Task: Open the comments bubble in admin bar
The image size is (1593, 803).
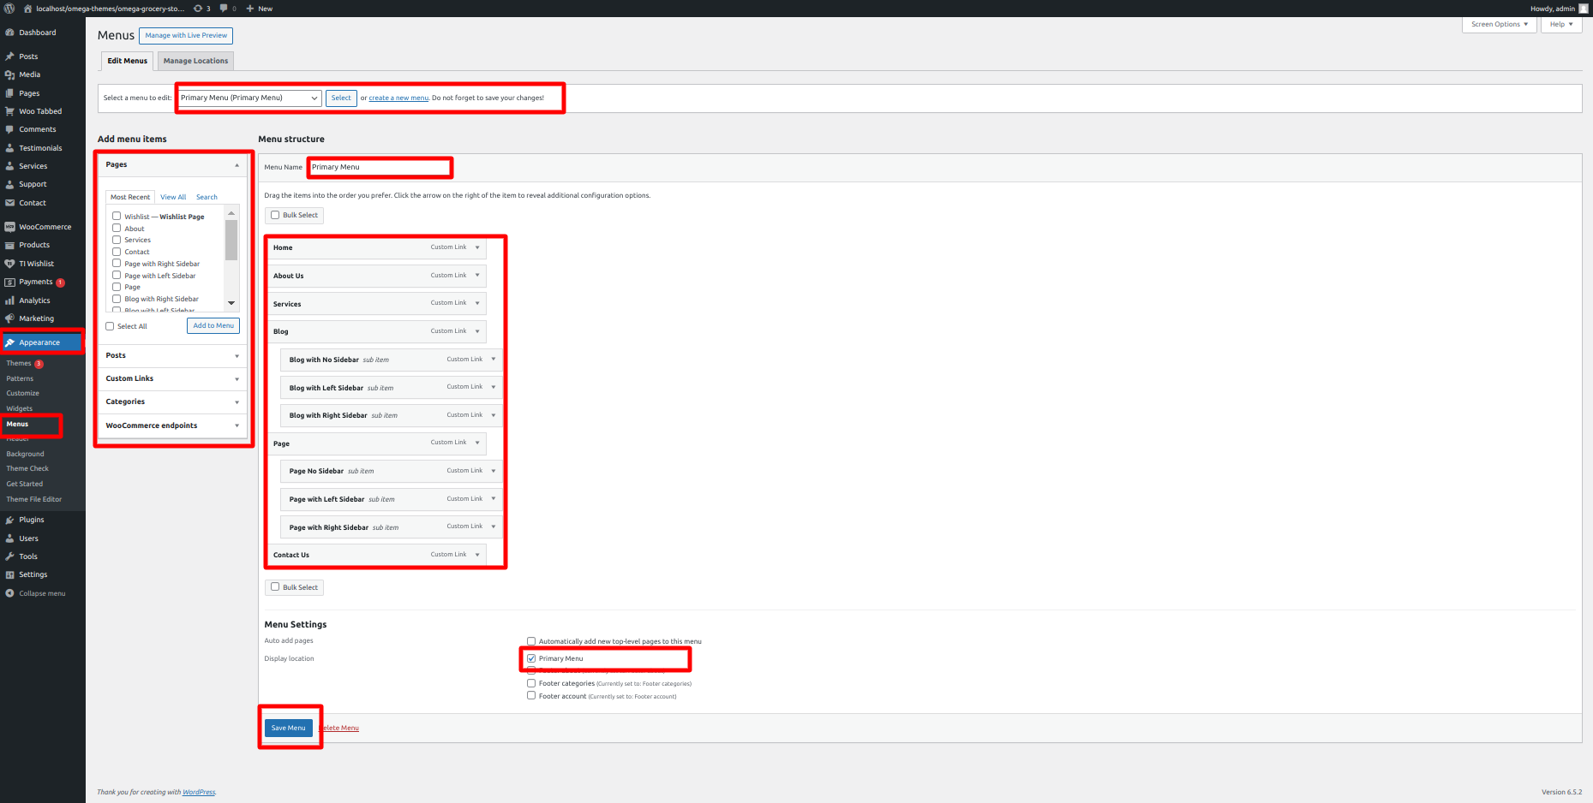Action: pos(224,9)
